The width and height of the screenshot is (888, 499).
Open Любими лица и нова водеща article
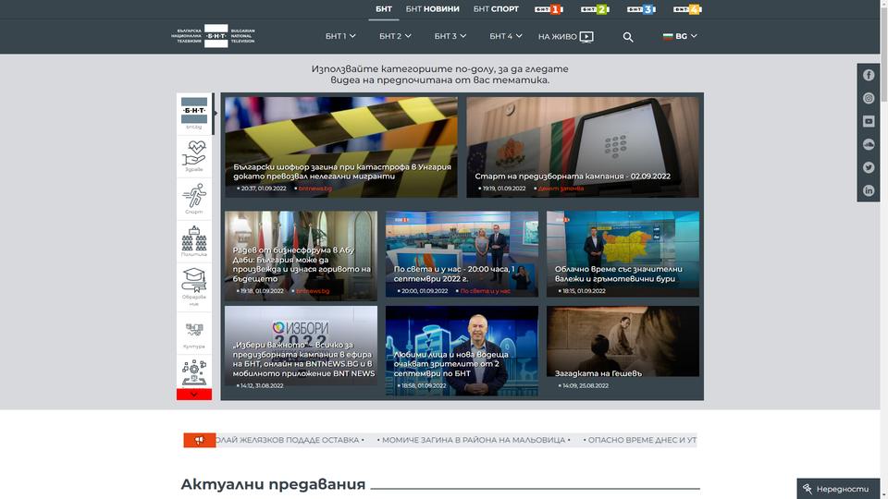click(462, 351)
